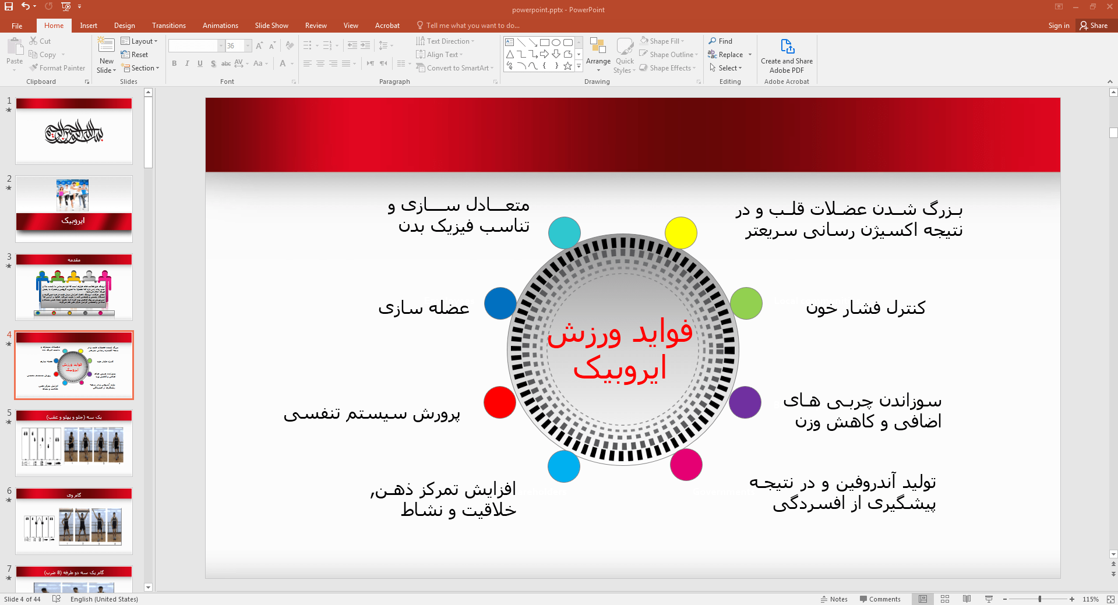Viewport: 1118px width, 605px height.
Task: Decrease list indent level
Action: click(352, 45)
